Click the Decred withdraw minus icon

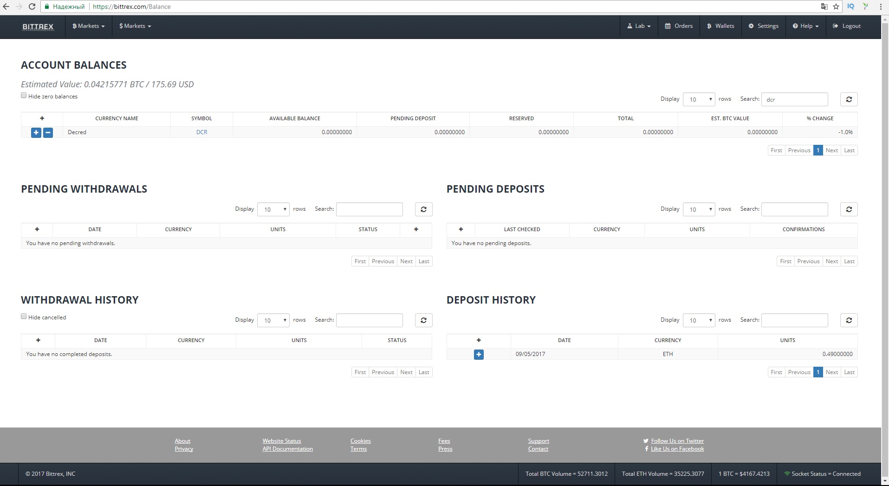tap(48, 132)
